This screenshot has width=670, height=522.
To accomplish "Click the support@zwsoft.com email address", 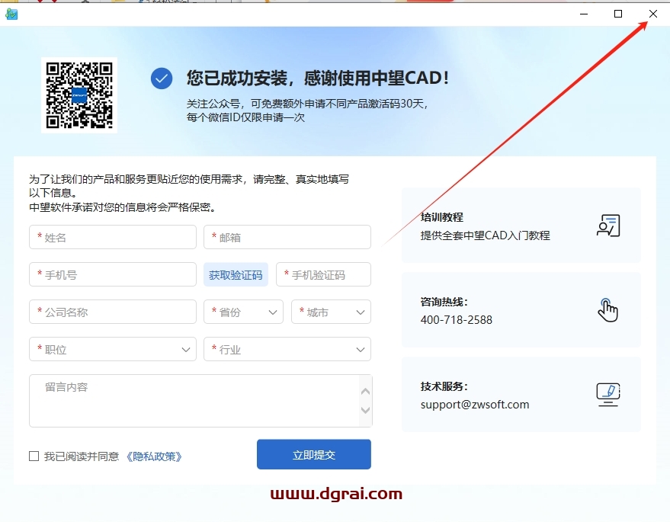I will coord(475,405).
